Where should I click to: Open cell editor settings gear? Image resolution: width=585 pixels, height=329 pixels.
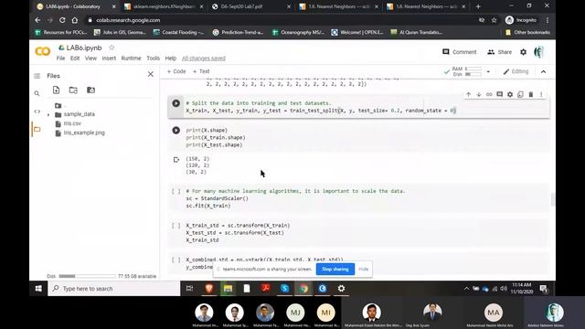pos(510,94)
